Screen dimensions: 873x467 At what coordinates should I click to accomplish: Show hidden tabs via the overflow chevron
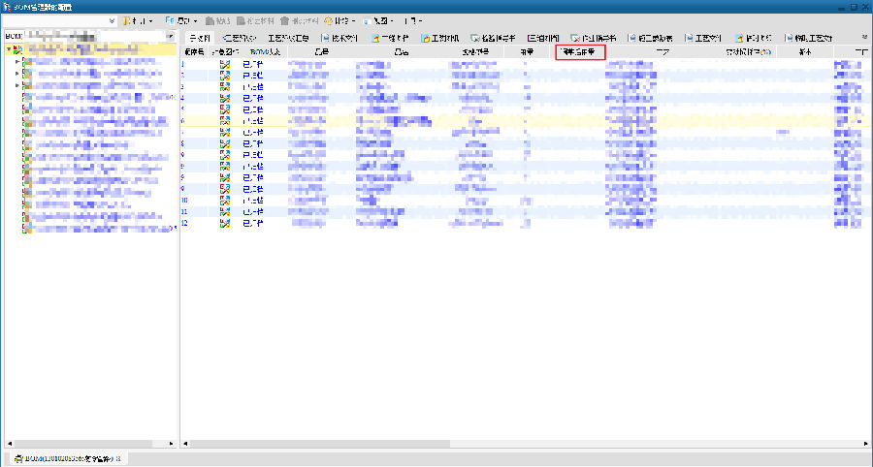863,37
